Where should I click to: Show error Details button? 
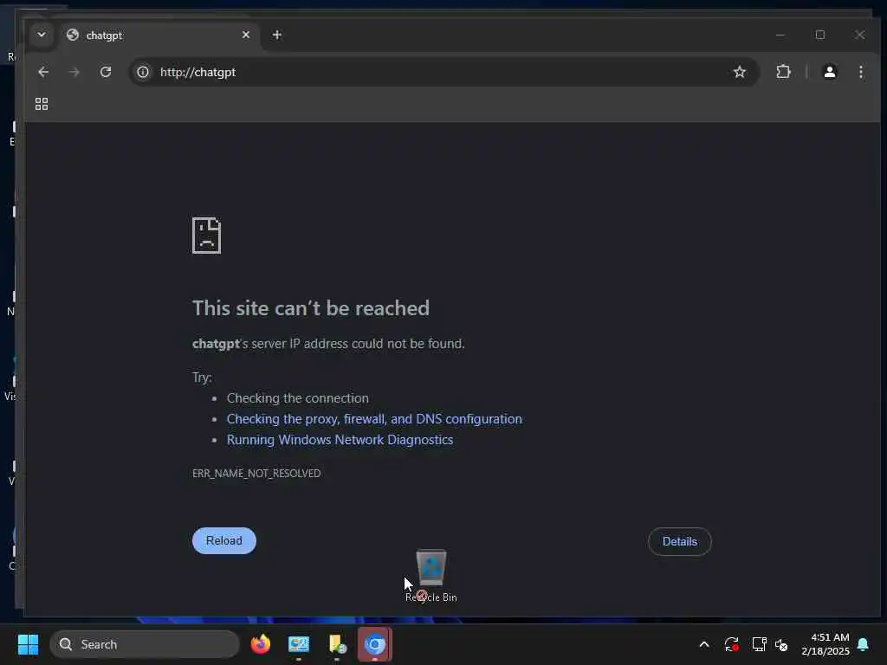679,542
